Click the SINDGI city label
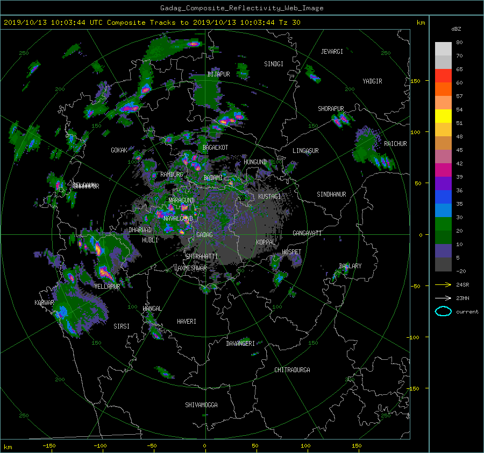Viewport: 484px width, 453px height. click(x=274, y=64)
